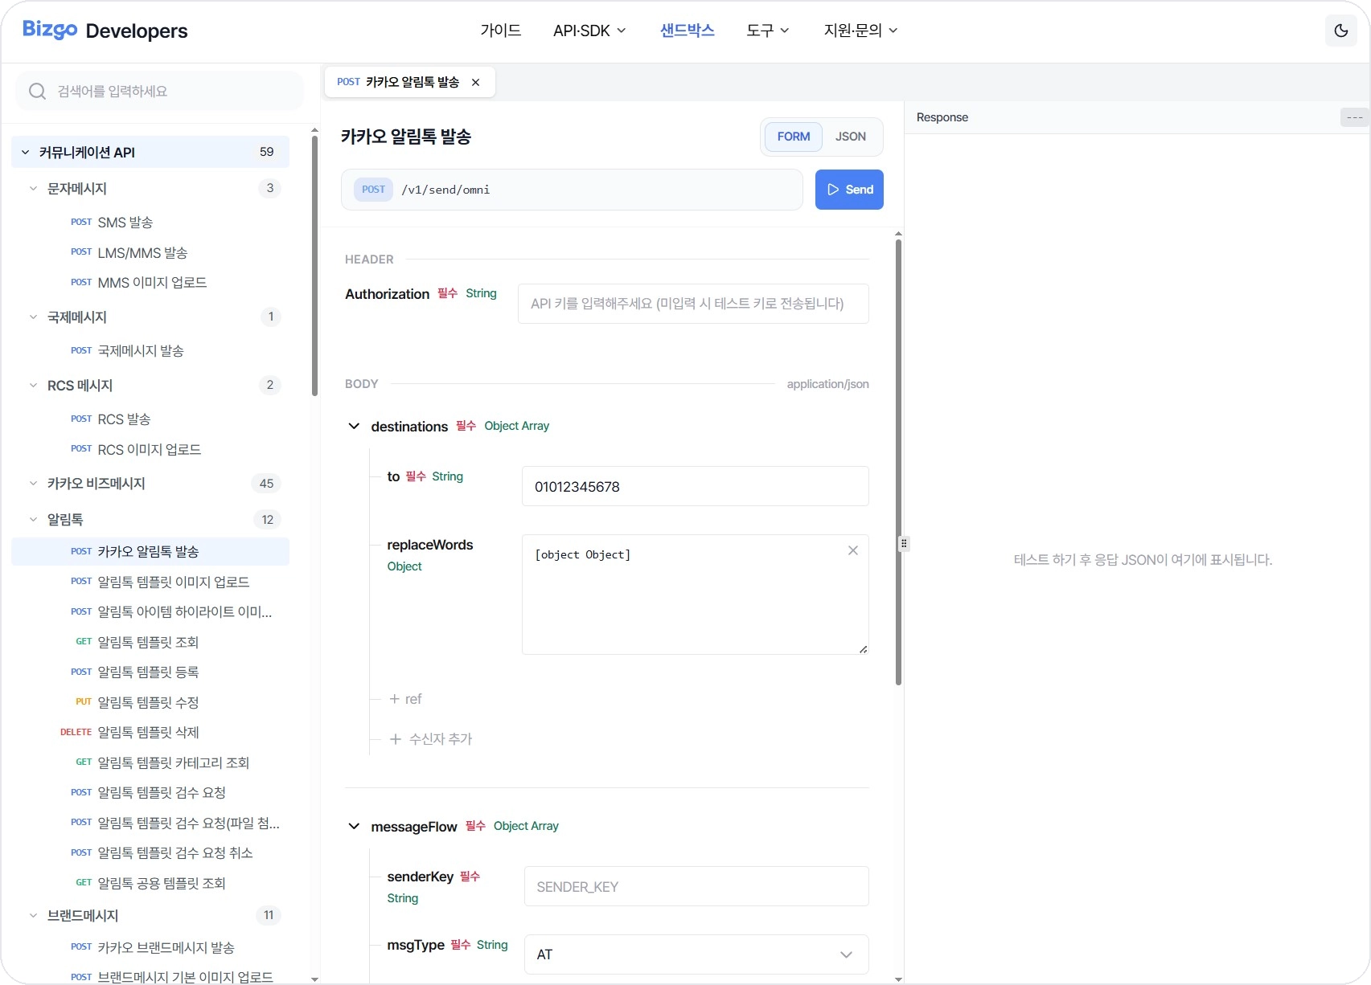Click the Authorization API key input field
The image size is (1371, 985).
692,303
